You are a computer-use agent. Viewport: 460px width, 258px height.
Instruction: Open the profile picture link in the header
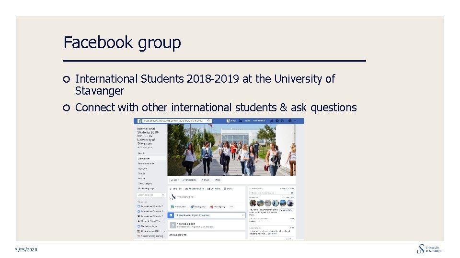coord(230,121)
